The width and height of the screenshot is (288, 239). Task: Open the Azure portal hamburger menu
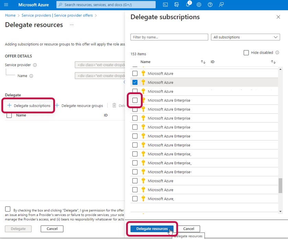point(6,5)
